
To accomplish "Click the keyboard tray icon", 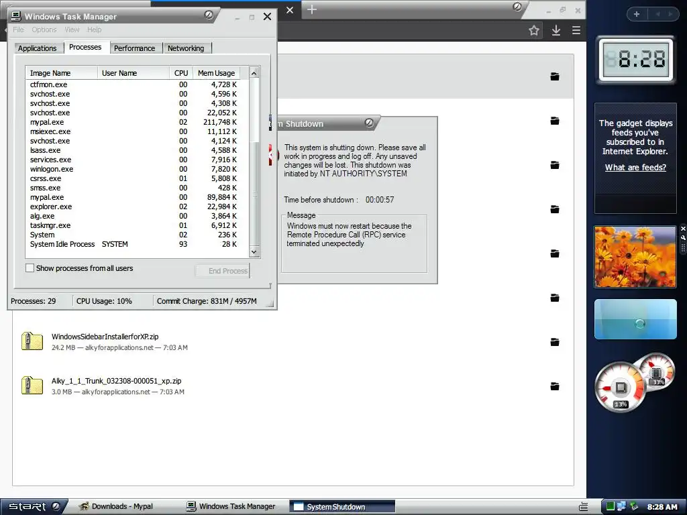I will point(584,507).
